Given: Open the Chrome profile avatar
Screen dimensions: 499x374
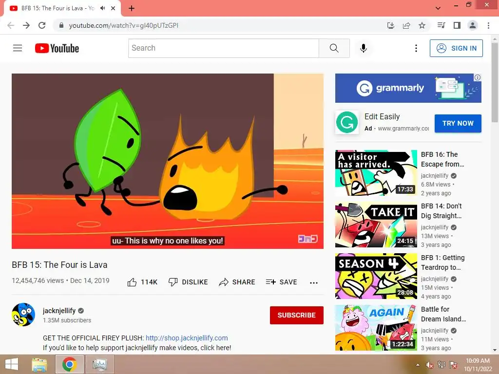Looking at the screenshot, I should click(x=473, y=25).
